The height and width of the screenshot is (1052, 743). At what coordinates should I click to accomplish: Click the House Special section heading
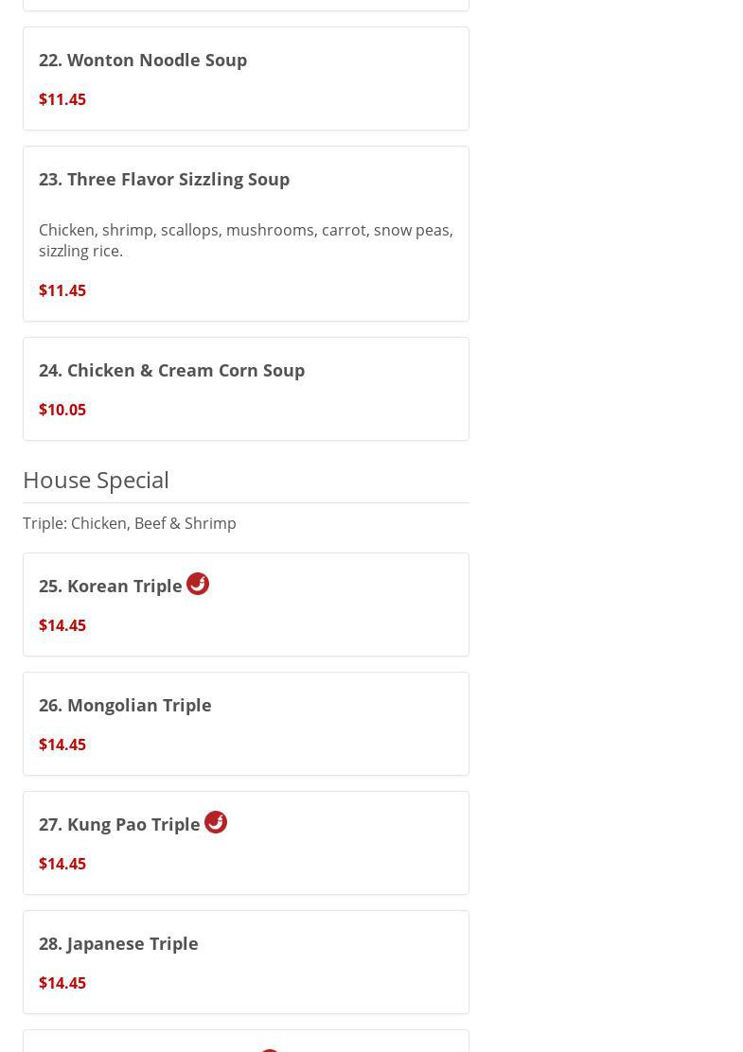(96, 480)
